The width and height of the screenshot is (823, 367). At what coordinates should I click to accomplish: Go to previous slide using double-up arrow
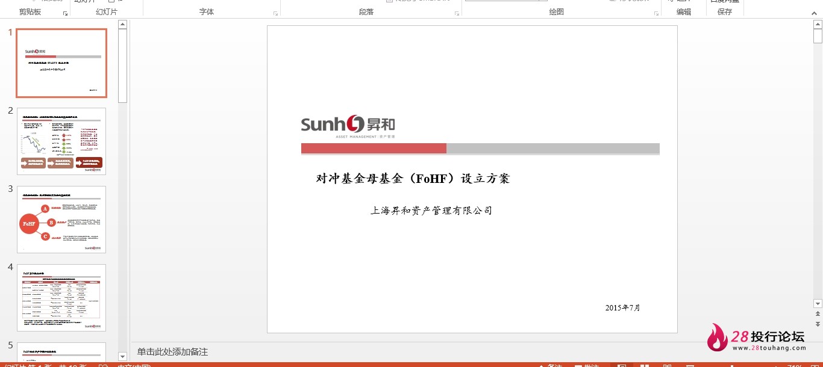[x=818, y=314]
